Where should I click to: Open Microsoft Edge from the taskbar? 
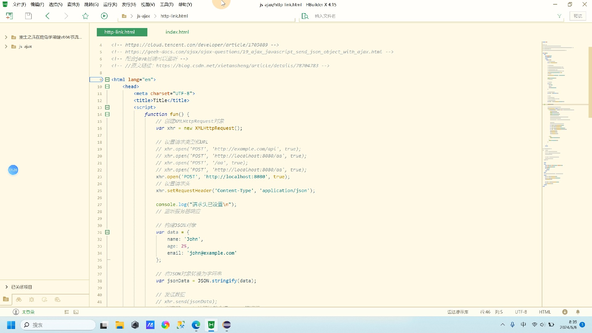tap(196, 325)
